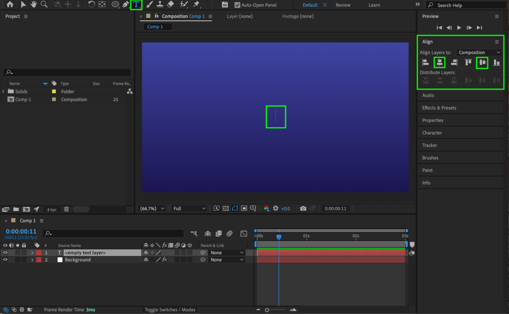Open the Align panel menu
Viewport: 509px width, 314px height.
497,42
